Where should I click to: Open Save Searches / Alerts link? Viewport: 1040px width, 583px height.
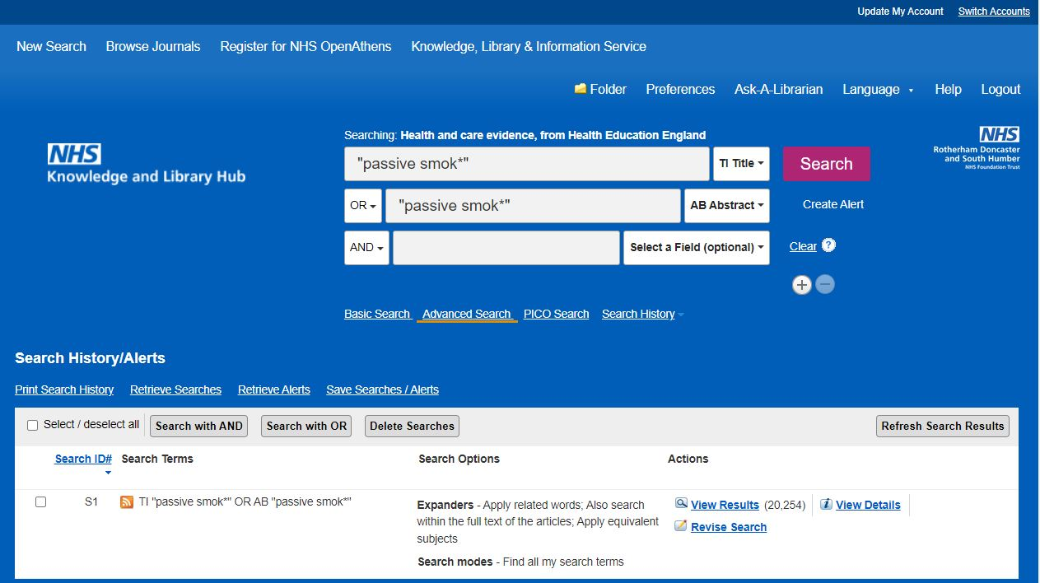point(382,389)
